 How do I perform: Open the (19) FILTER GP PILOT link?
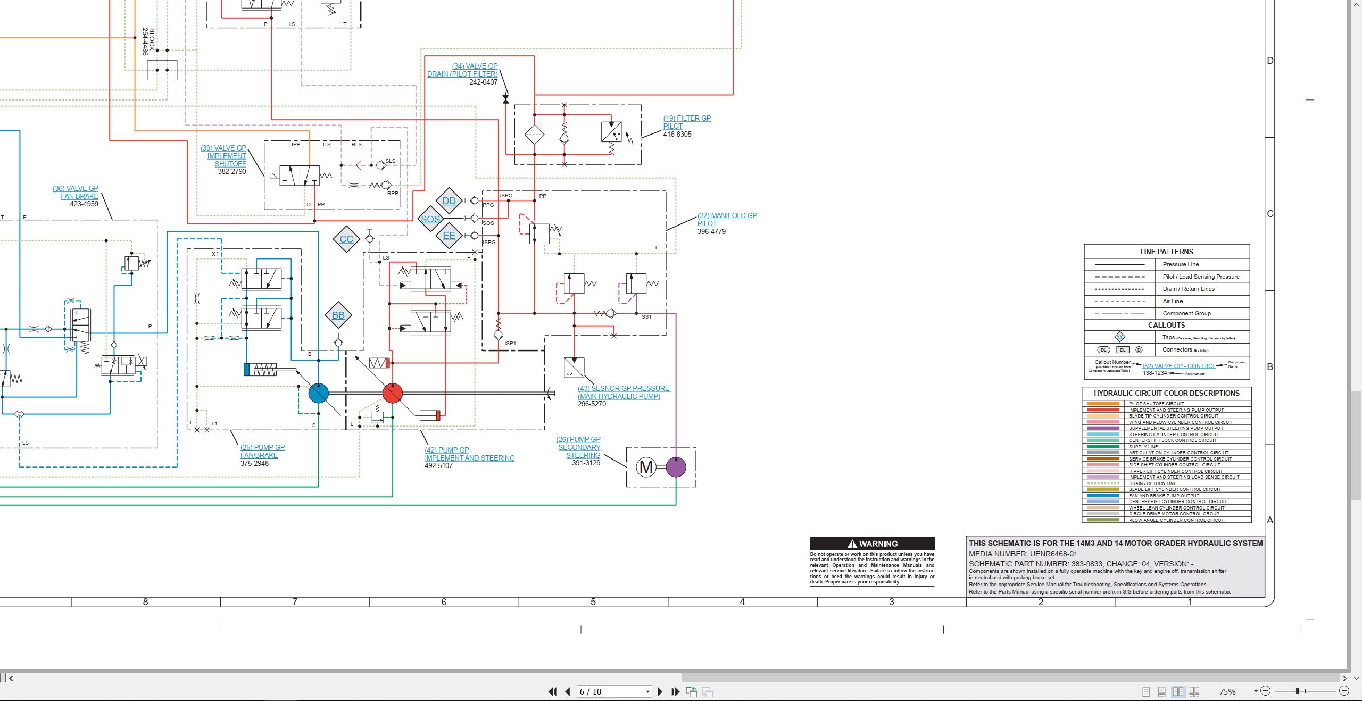(x=687, y=122)
